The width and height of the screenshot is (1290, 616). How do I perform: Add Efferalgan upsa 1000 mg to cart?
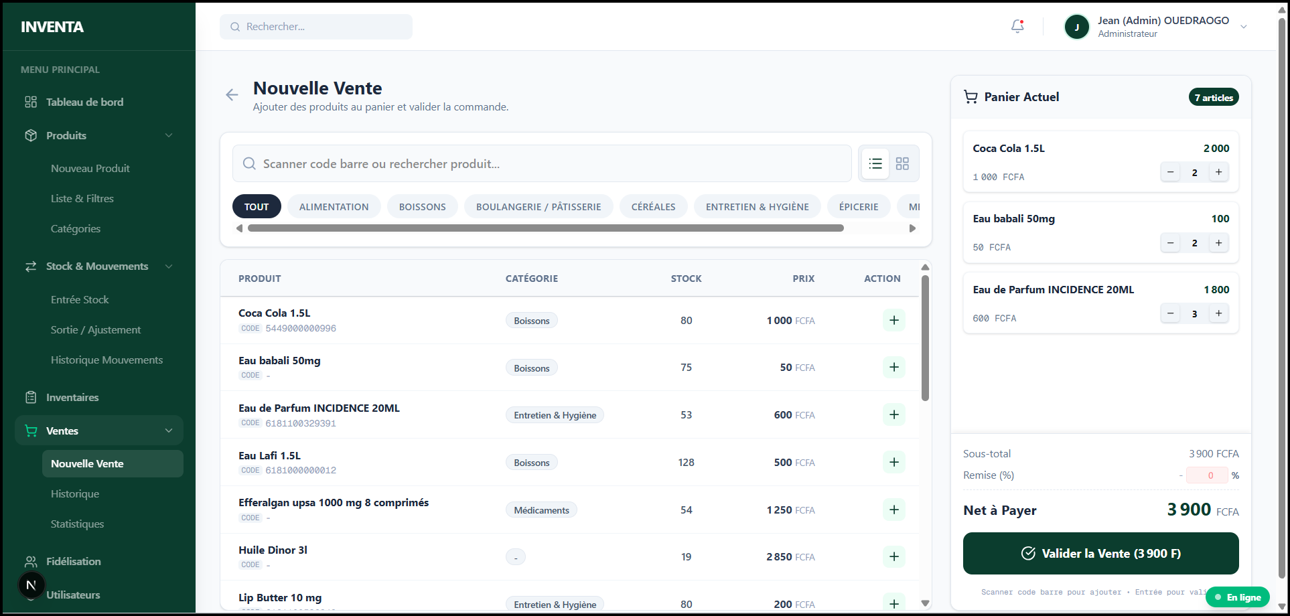893,510
